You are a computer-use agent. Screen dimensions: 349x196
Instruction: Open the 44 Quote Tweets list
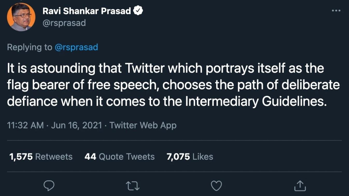[120, 156]
